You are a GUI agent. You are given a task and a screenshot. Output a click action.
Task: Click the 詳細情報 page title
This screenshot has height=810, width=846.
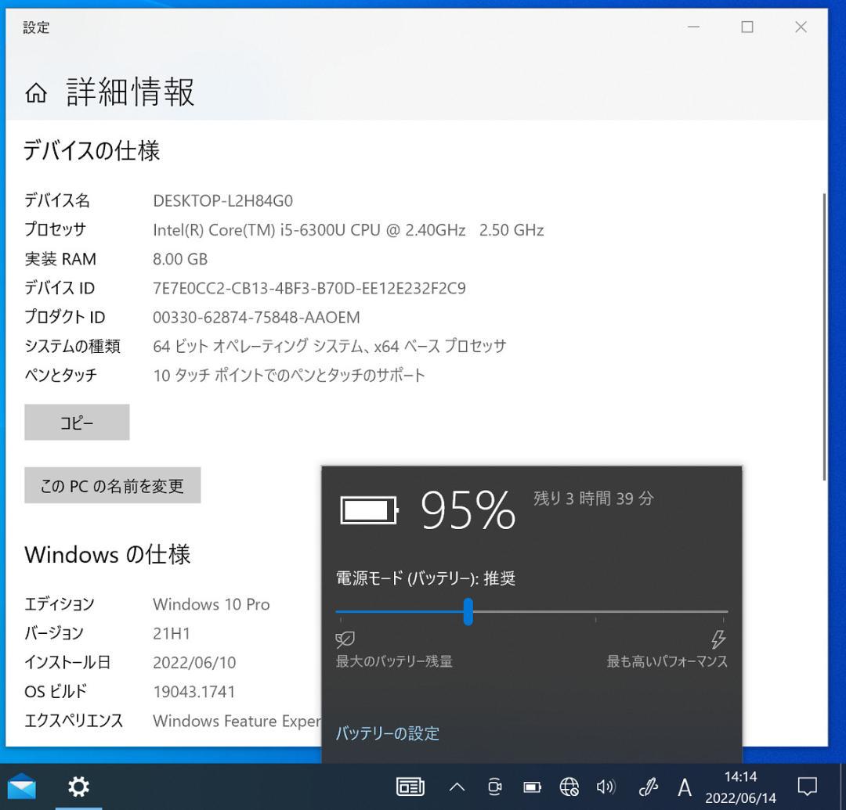tap(130, 92)
